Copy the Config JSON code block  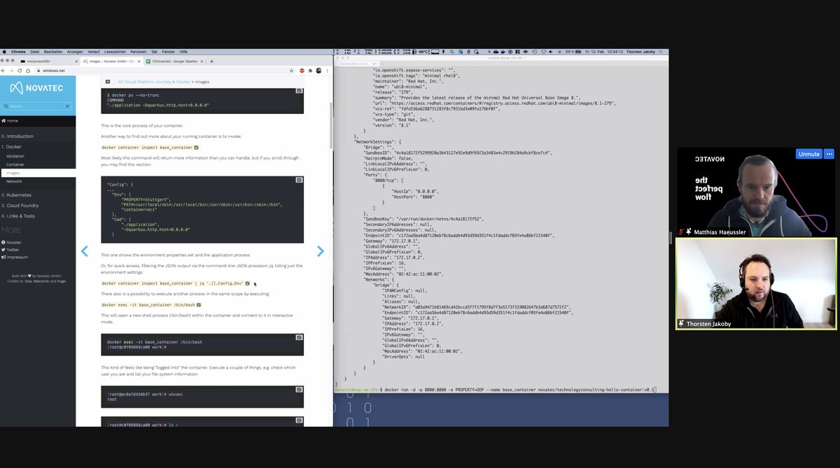point(300,180)
